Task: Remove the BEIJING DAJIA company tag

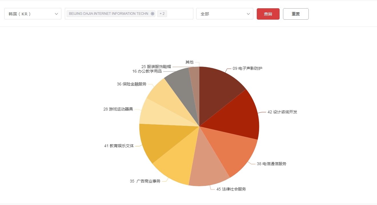Action: (x=153, y=13)
